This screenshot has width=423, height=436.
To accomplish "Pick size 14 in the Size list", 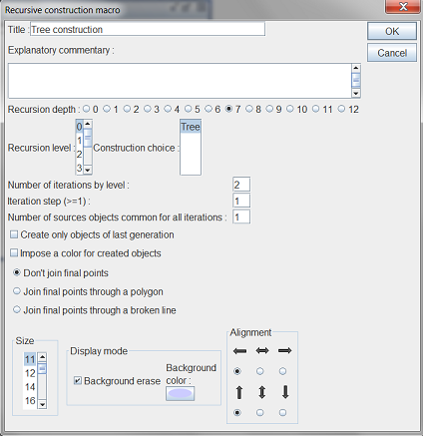I will [x=30, y=387].
